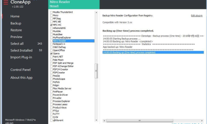This screenshot has height=124, width=207.
Task: Select the 'Starting Backup process' log line
Action: coord(122,38)
